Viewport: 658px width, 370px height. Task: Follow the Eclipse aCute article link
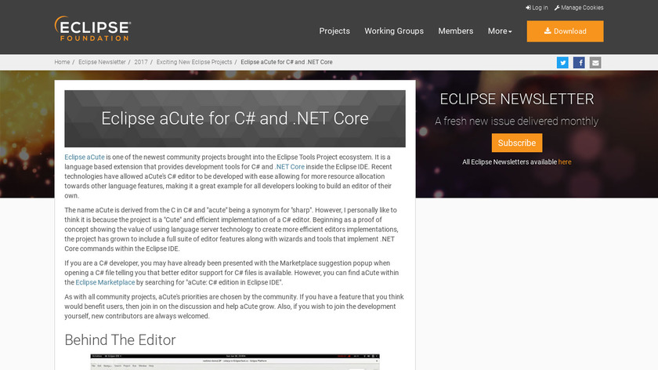point(85,157)
